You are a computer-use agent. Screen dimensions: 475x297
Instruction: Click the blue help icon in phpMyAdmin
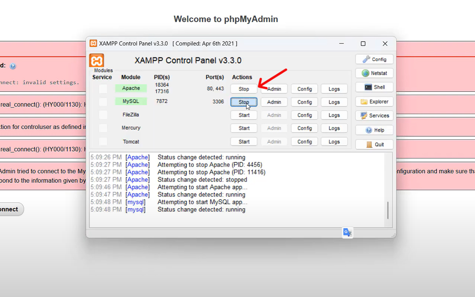click(x=13, y=66)
